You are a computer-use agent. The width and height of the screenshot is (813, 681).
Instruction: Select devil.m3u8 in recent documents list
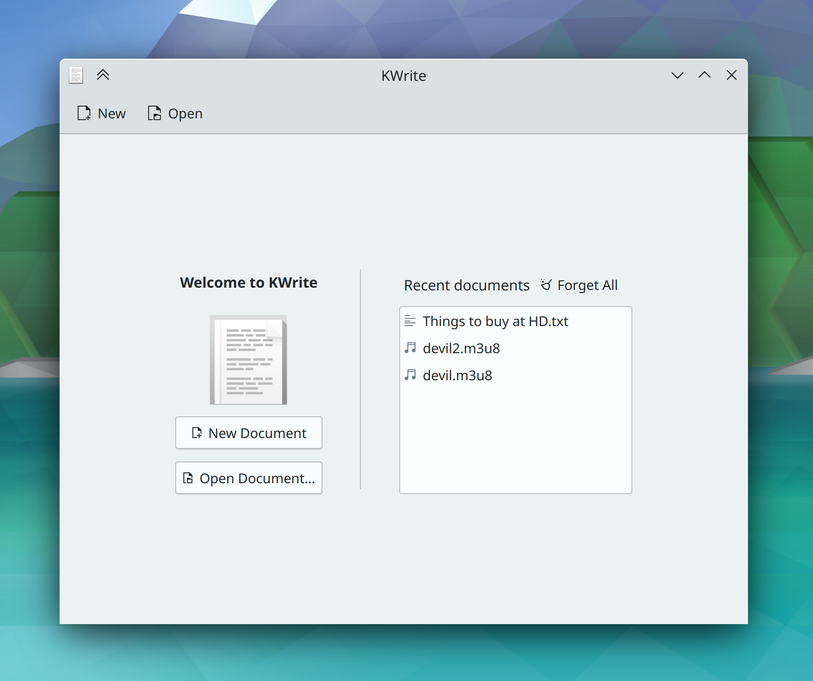[457, 376]
